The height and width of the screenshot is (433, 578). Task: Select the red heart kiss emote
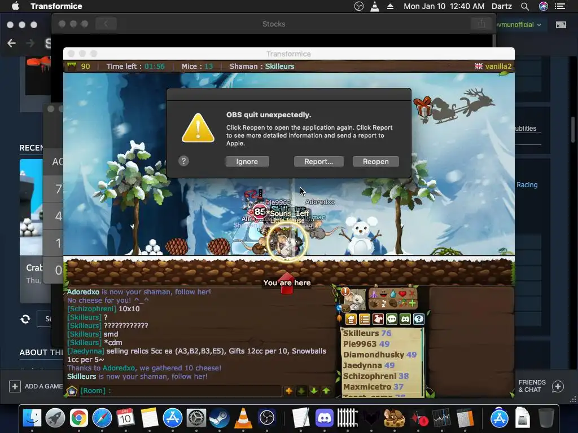pyautogui.click(x=402, y=293)
